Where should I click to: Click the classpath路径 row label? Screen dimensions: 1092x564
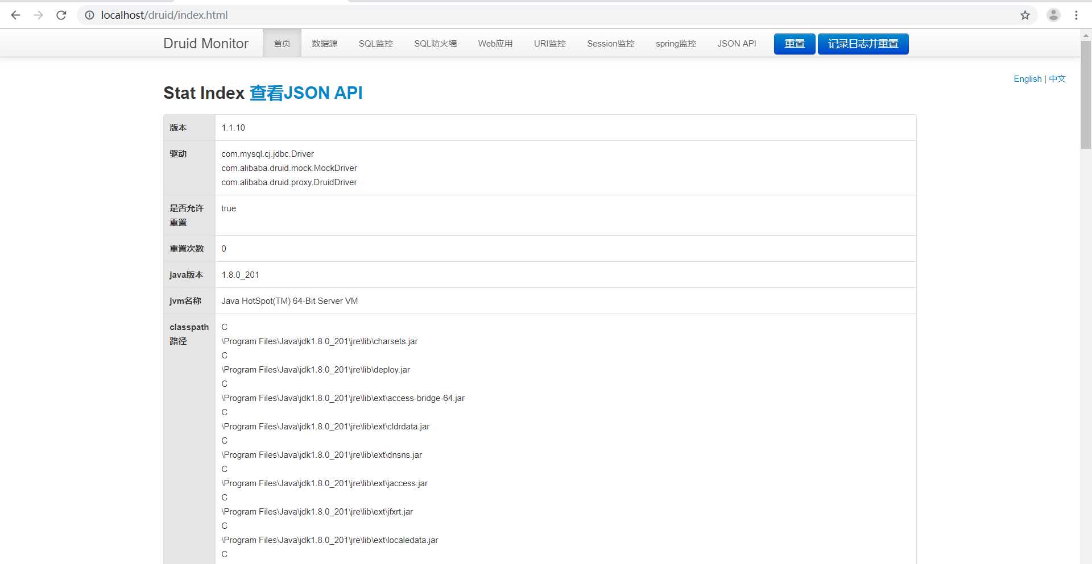click(189, 334)
